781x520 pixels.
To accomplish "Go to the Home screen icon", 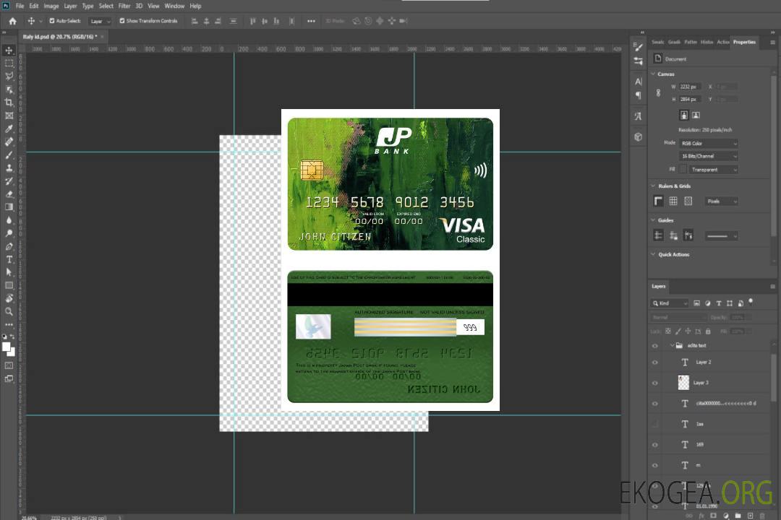I will pos(12,21).
